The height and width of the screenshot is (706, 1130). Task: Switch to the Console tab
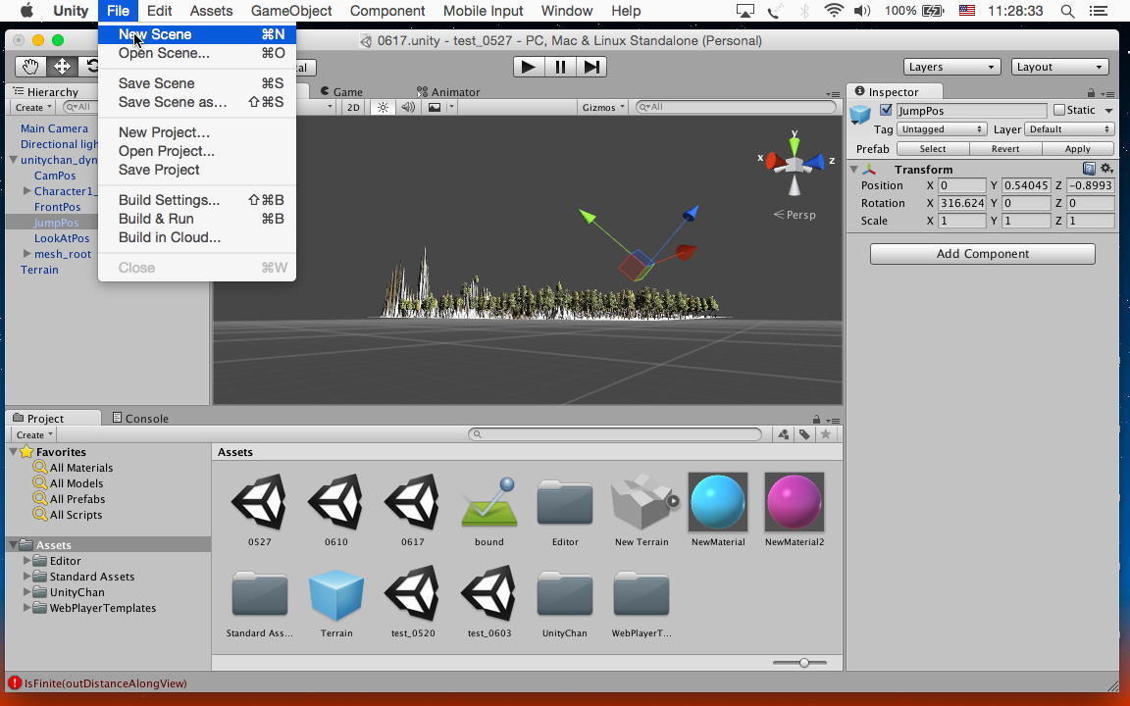(x=140, y=418)
